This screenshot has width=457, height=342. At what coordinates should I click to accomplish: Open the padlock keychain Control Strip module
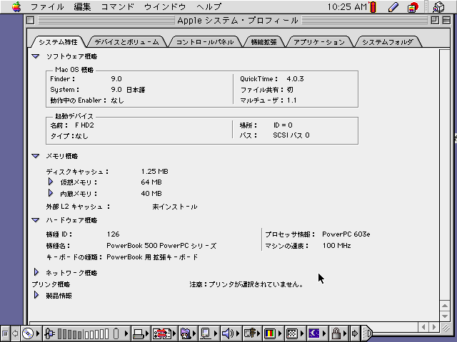339,333
